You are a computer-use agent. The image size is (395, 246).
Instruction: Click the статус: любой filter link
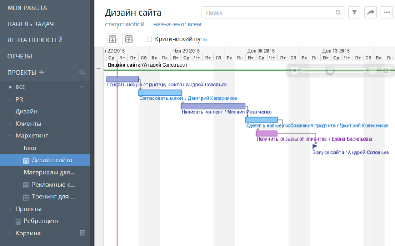(x=125, y=24)
